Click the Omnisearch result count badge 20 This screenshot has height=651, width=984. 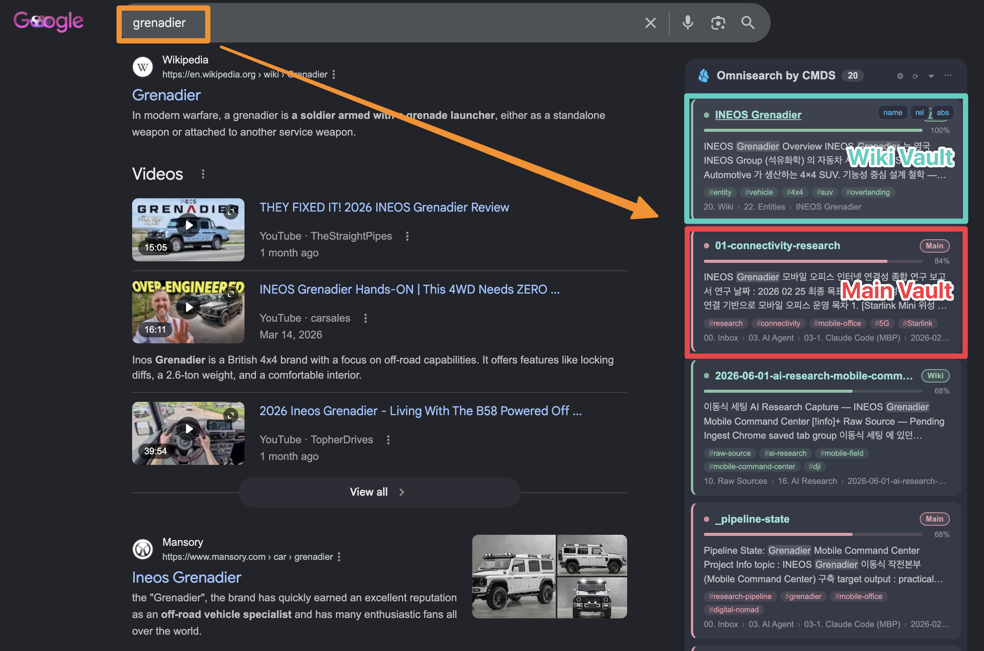(x=852, y=76)
